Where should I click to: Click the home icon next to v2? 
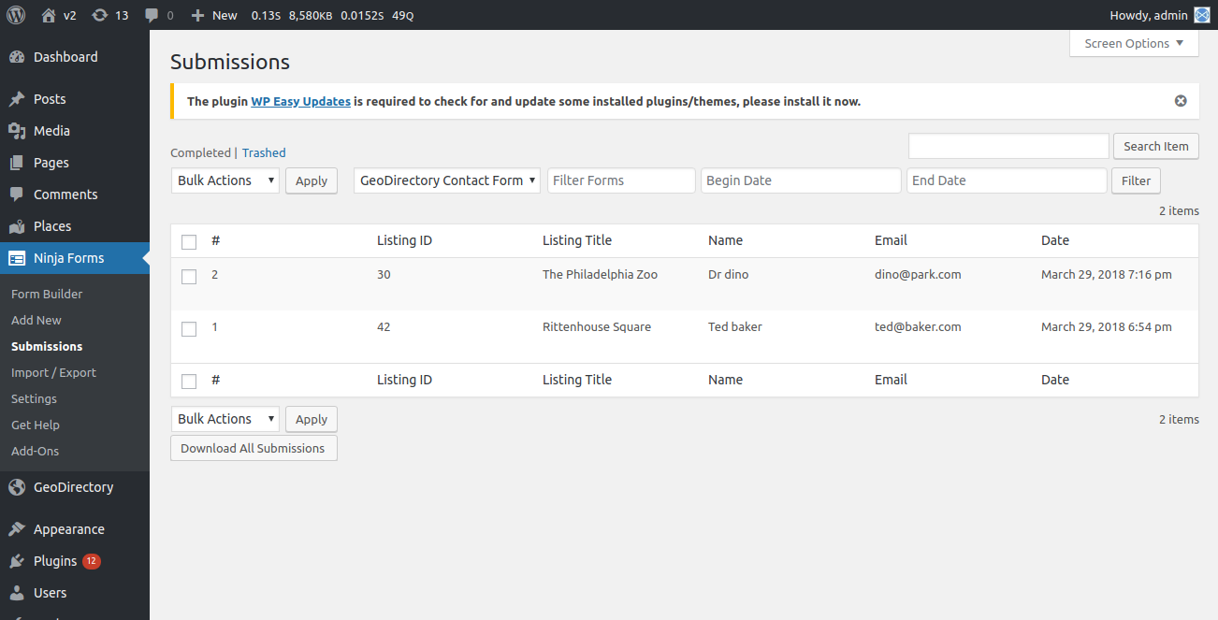(49, 15)
